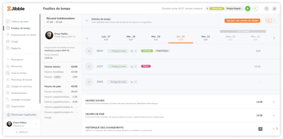Select Dim., 23 day tab
Image resolution: width=283 pixels, height=139 pixels.
255,38
